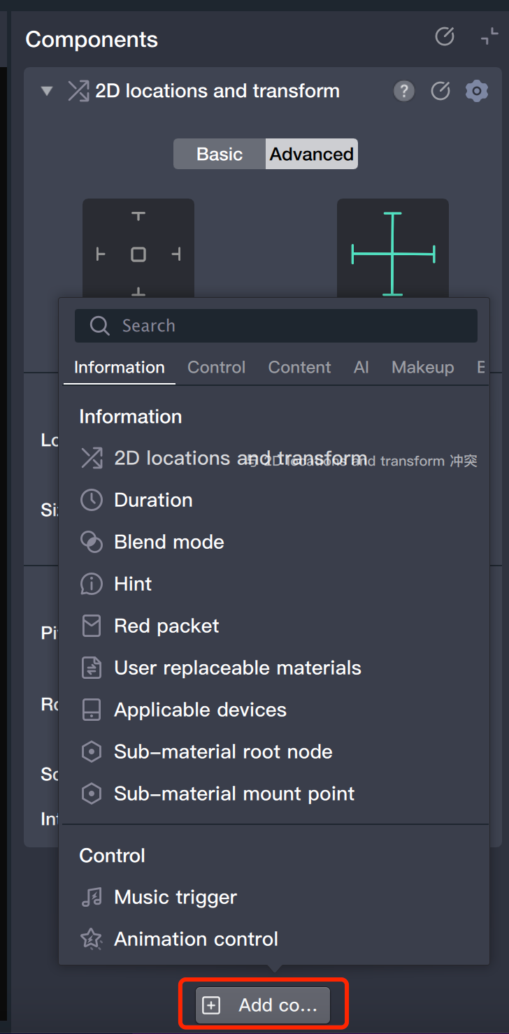The width and height of the screenshot is (509, 1034).
Task: Click the Blend mode overlapping circles icon
Action: click(x=92, y=542)
